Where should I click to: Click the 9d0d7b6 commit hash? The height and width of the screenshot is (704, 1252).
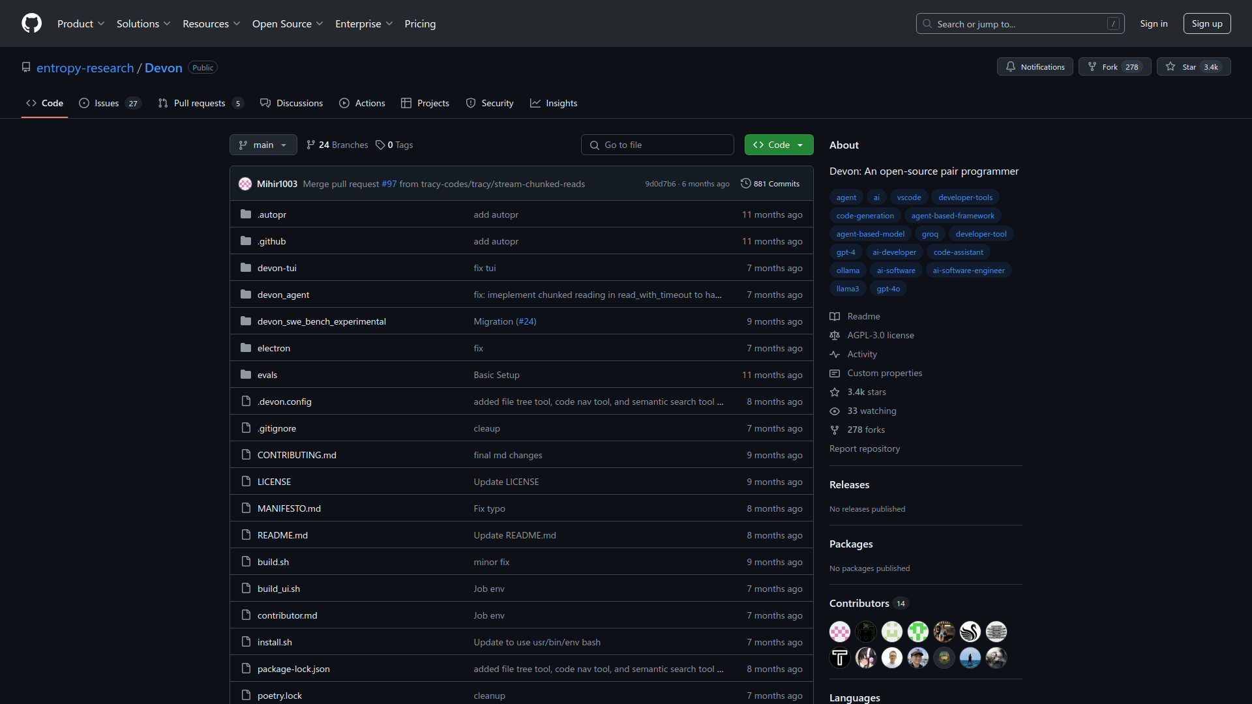pos(660,184)
